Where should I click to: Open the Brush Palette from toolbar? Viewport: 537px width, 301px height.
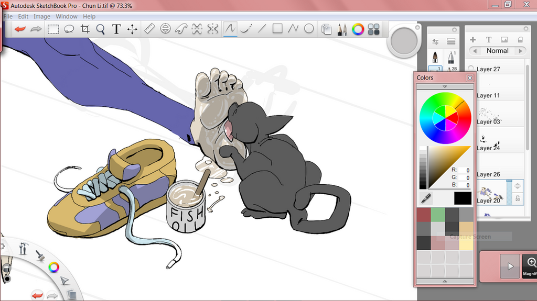[x=342, y=29]
